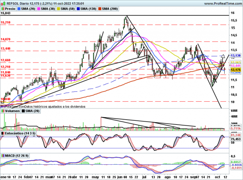The height and width of the screenshot is (180, 243).
Task: Click the Volumen panel icon
Action: [x=3, y=111]
